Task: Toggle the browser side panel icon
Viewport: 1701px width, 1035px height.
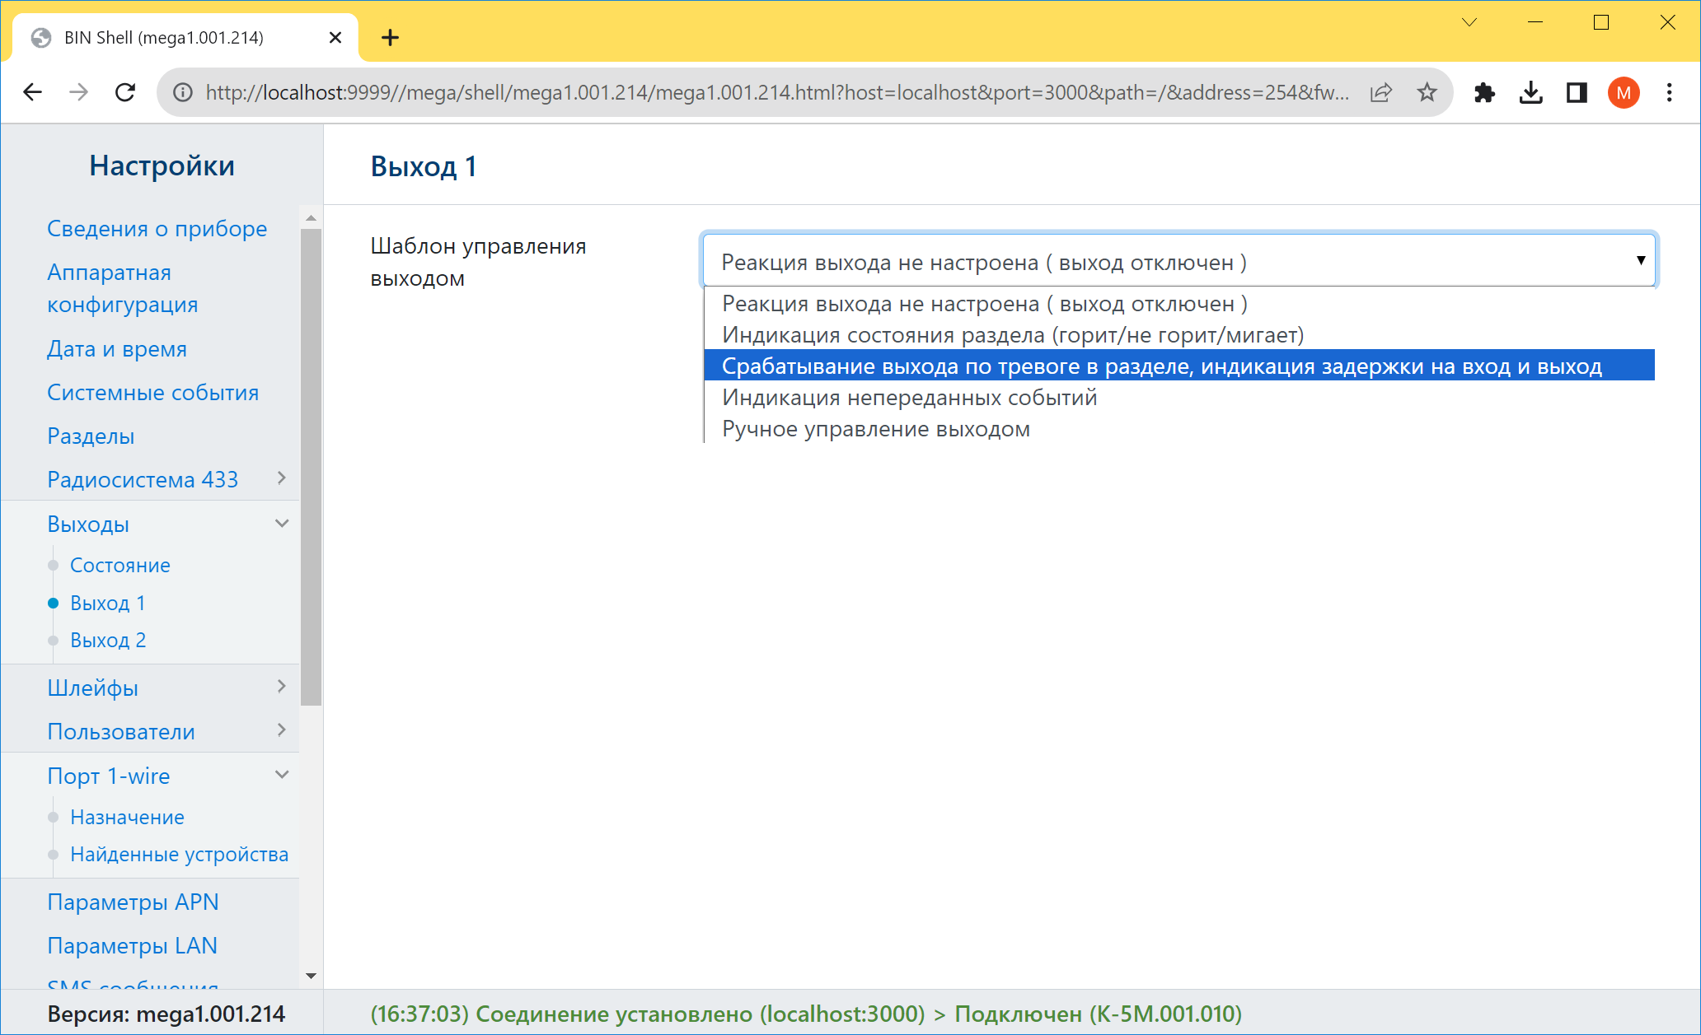Action: coord(1577,92)
